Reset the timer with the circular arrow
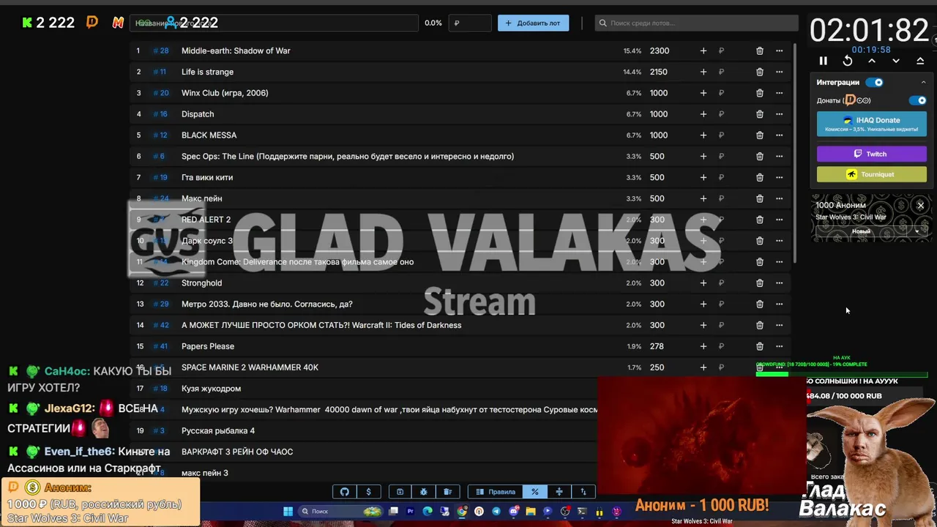This screenshot has width=937, height=527. [x=847, y=61]
